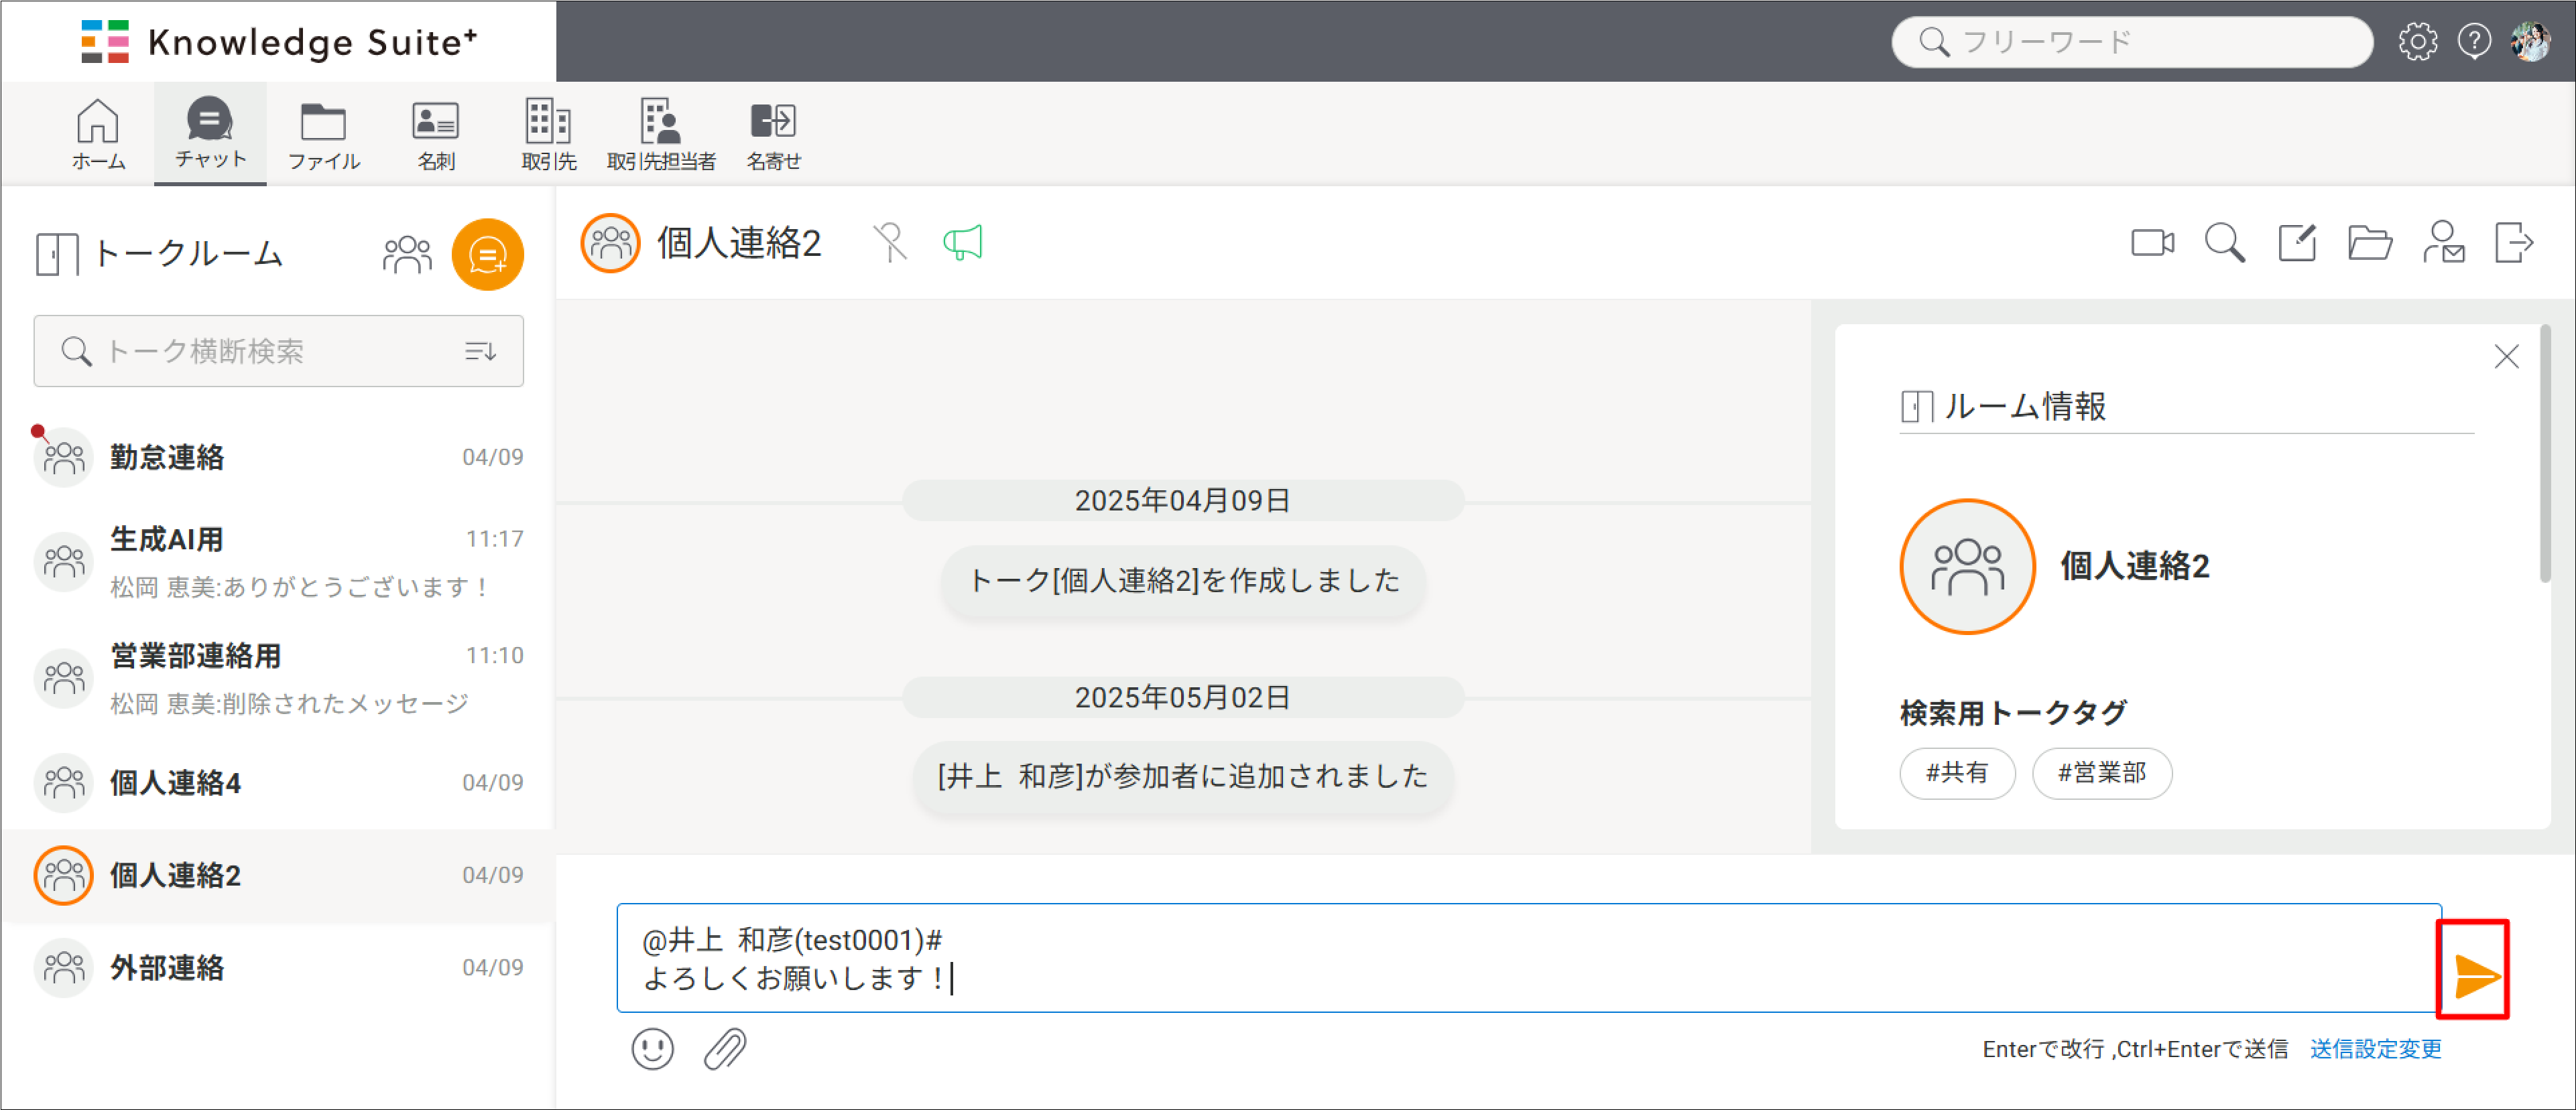Click the トークルーム heading door icon
Viewport: 2576px width, 1110px height.
(57, 254)
